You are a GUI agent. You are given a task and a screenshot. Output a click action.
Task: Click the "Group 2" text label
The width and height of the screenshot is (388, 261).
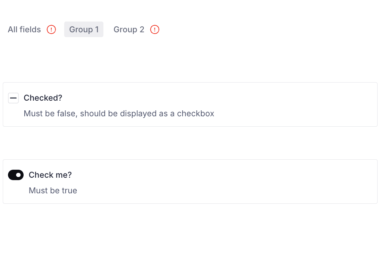129,30
